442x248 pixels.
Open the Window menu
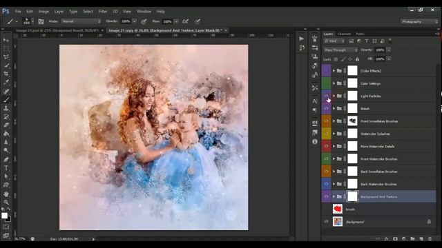144,12
